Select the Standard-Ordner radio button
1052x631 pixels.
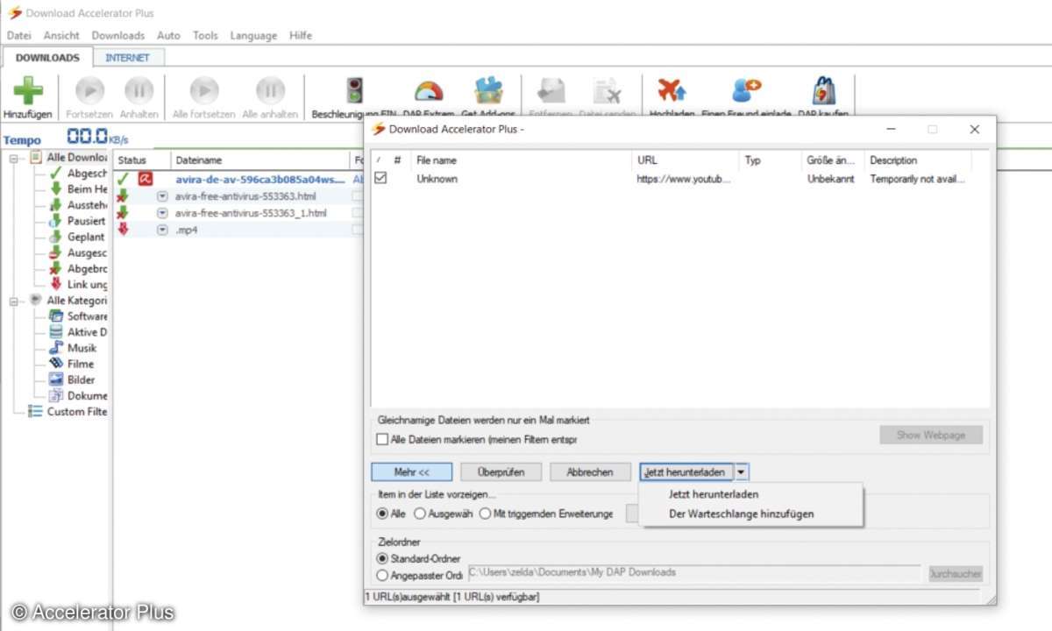(x=382, y=558)
